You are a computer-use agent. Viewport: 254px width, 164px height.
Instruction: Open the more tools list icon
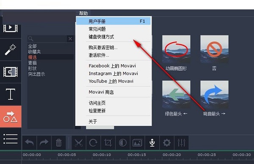coord(11,139)
